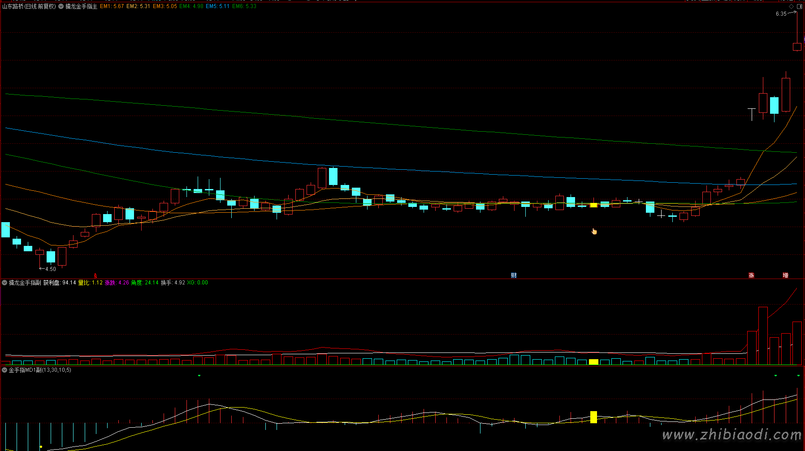Click the 换手: 4.92 readout
Screen dimensions: 805x451
coord(173,283)
